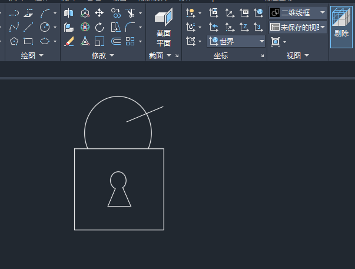Activate the Fillet tool

tap(130, 27)
